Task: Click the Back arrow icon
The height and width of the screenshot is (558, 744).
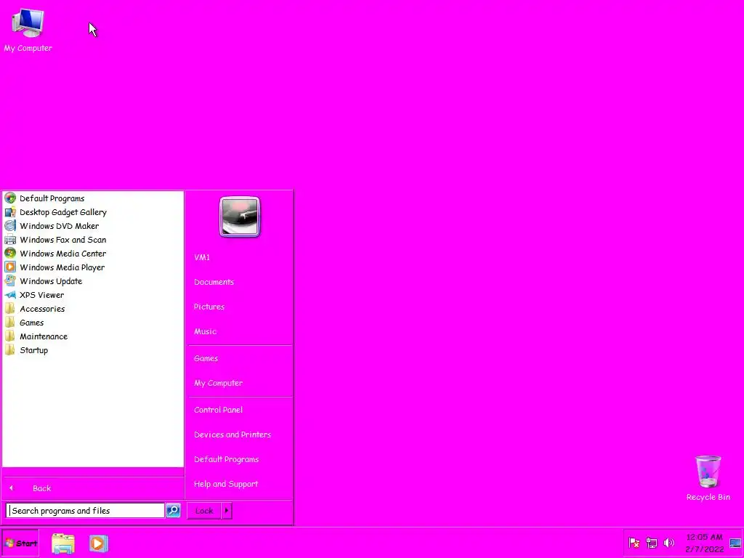Action: (11, 488)
